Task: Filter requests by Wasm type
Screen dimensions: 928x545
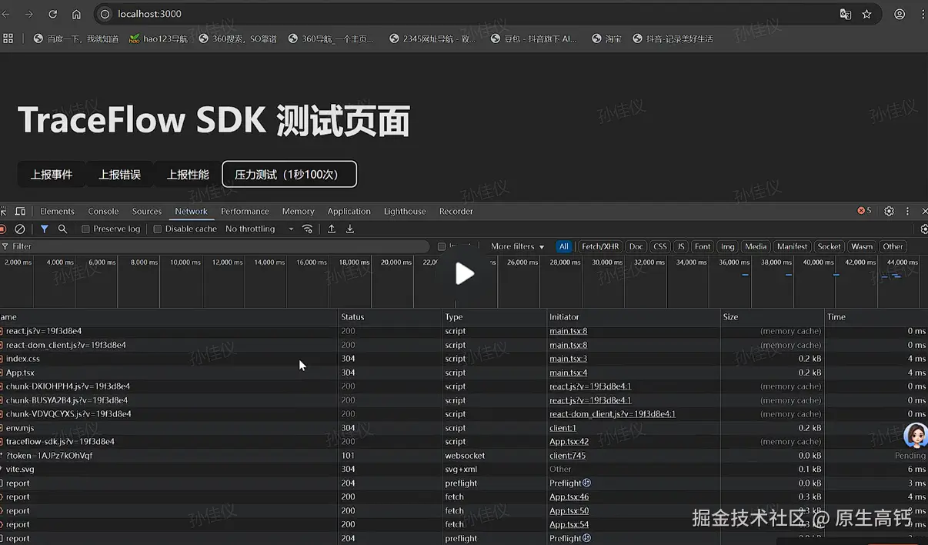Action: (x=862, y=246)
